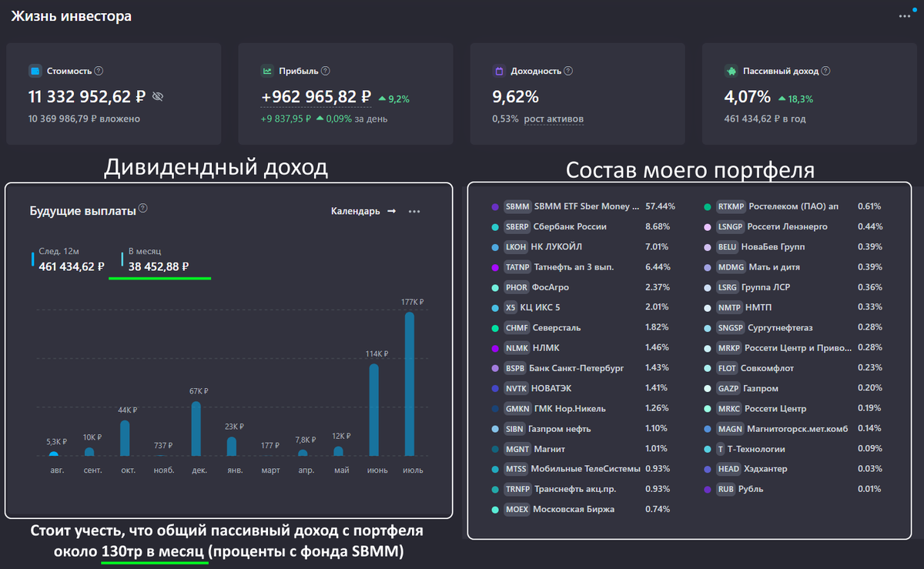Open the help icon next to Пассивный доход
924x569 pixels.
pyautogui.click(x=825, y=71)
